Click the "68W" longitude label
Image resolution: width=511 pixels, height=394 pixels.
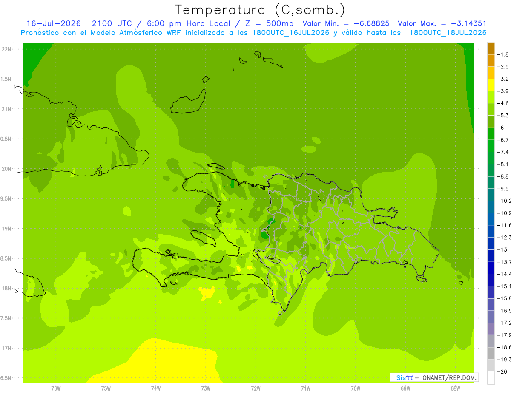point(455,388)
